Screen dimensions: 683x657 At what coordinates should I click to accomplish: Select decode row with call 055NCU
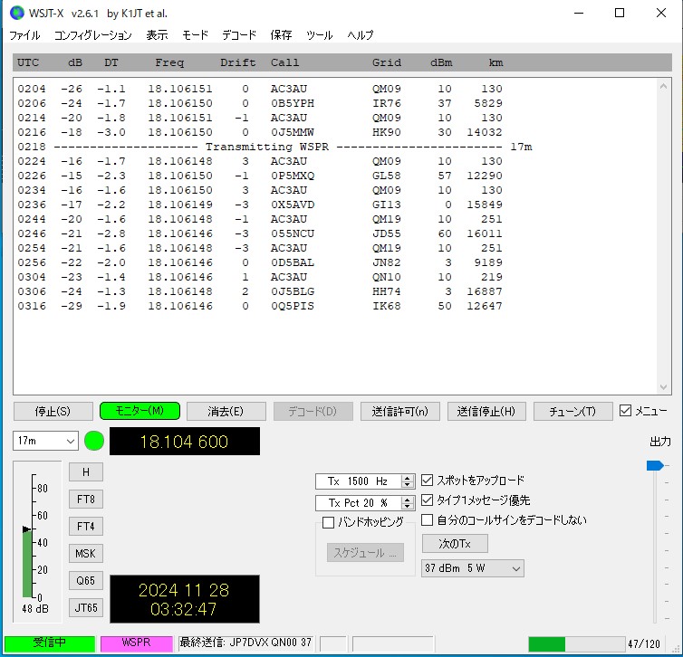260,233
